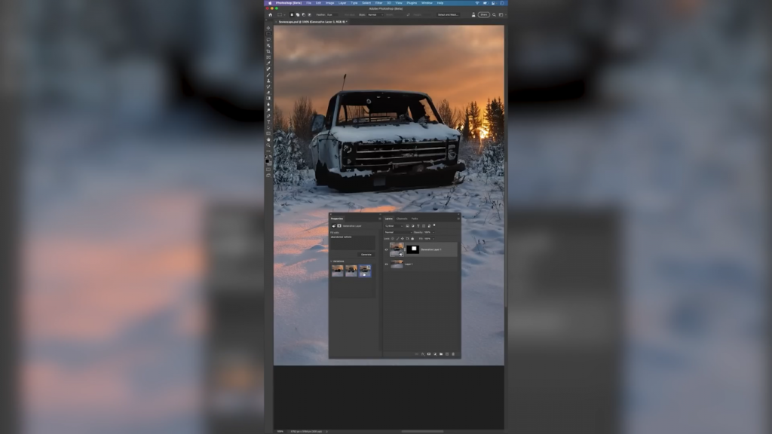Click the search magnifier in options bar
Image resolution: width=772 pixels, height=434 pixels.
pyautogui.click(x=494, y=15)
